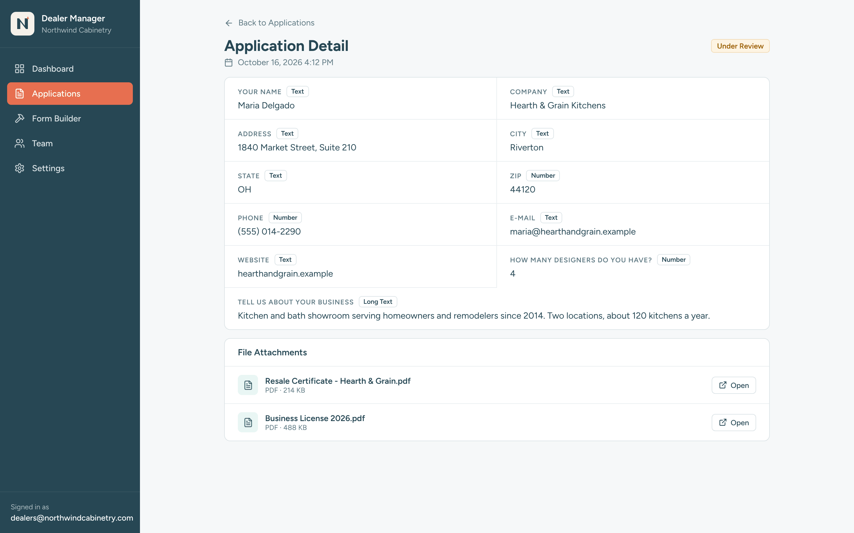The image size is (854, 533).
Task: Click the Business License file icon
Action: [x=248, y=422]
